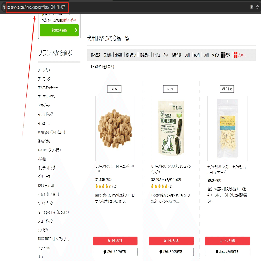Favorite トレーニングトリーツ with お気に入り登録する
The width and height of the screenshot is (261, 261).
(115, 252)
